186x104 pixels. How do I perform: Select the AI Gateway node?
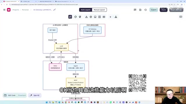[x=92, y=30]
